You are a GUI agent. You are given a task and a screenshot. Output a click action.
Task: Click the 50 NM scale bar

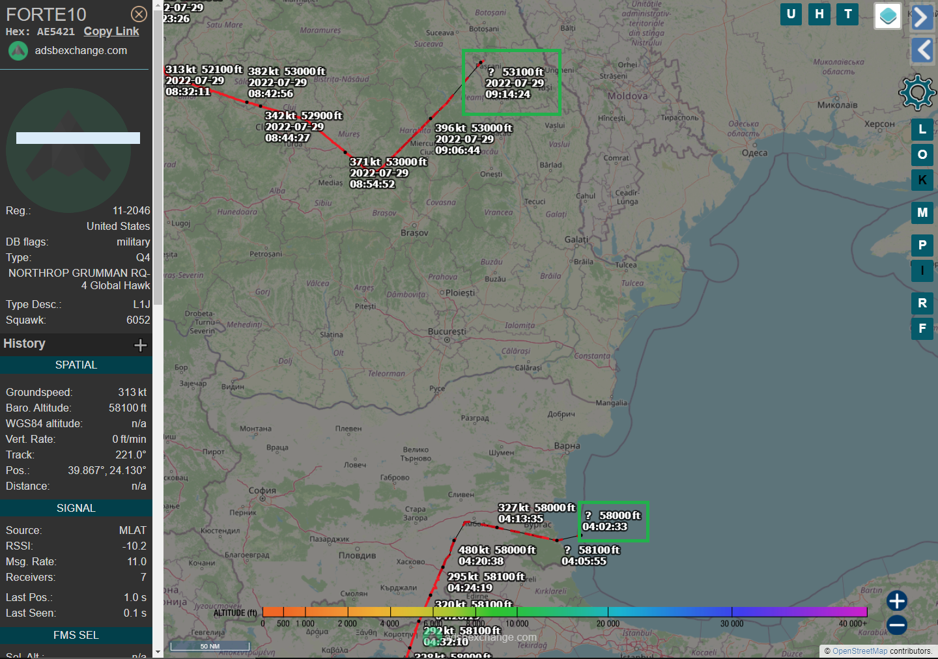point(210,646)
